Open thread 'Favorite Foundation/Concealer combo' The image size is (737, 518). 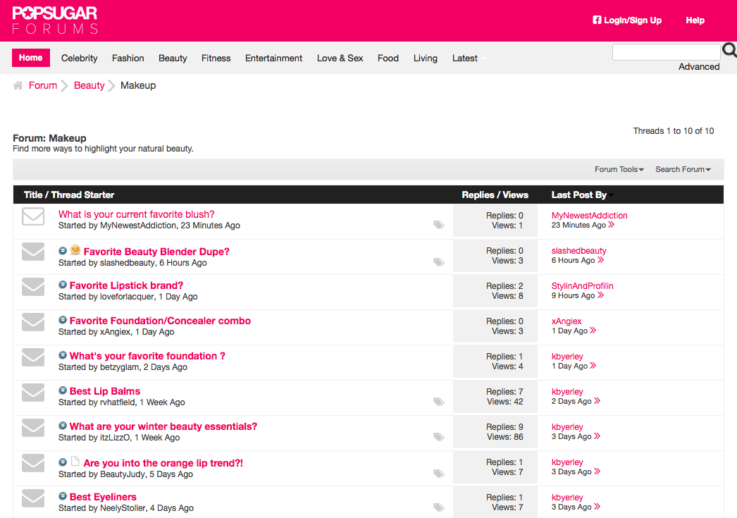click(x=160, y=321)
